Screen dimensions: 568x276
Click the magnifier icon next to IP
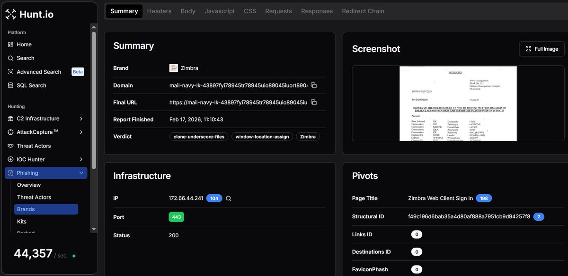[x=229, y=198]
